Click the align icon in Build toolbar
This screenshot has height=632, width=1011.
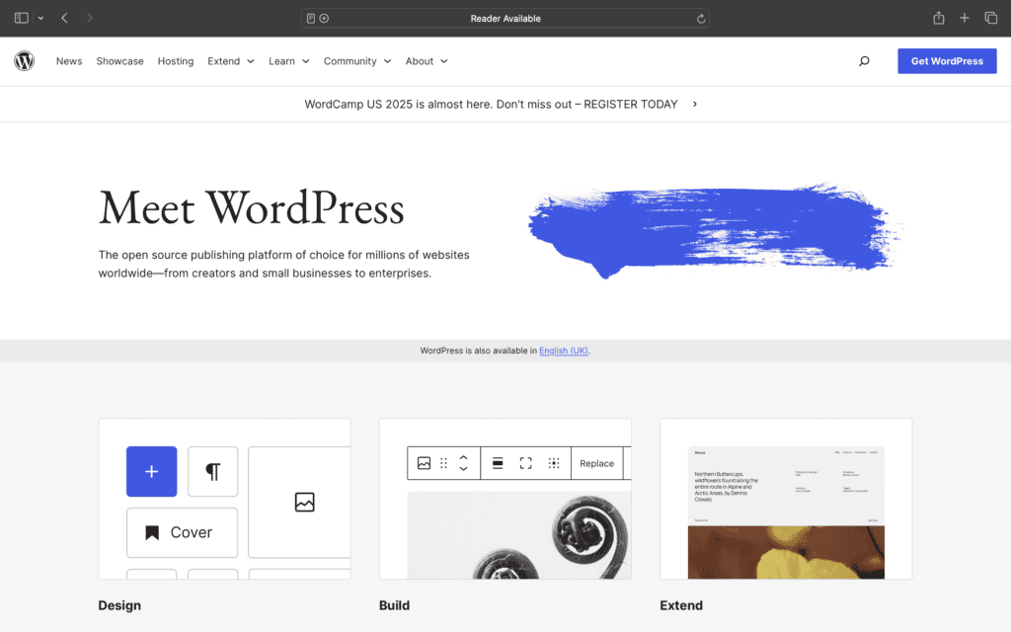[x=498, y=463]
